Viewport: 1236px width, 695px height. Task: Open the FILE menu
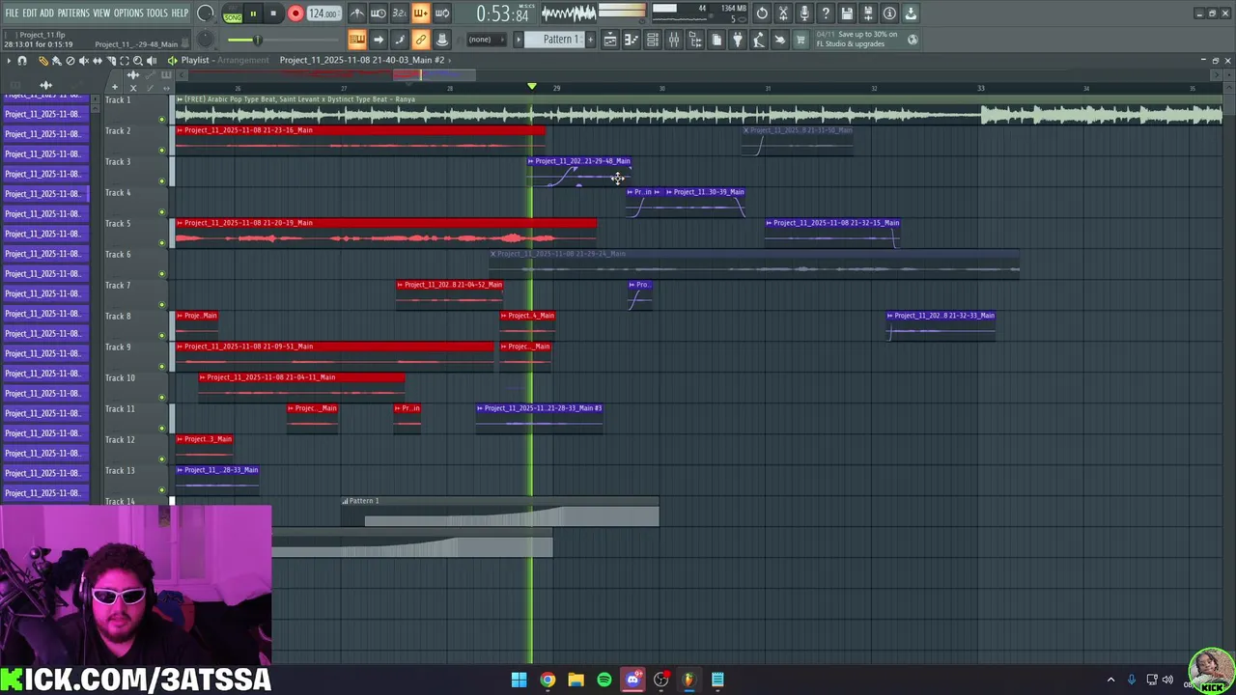coord(12,13)
